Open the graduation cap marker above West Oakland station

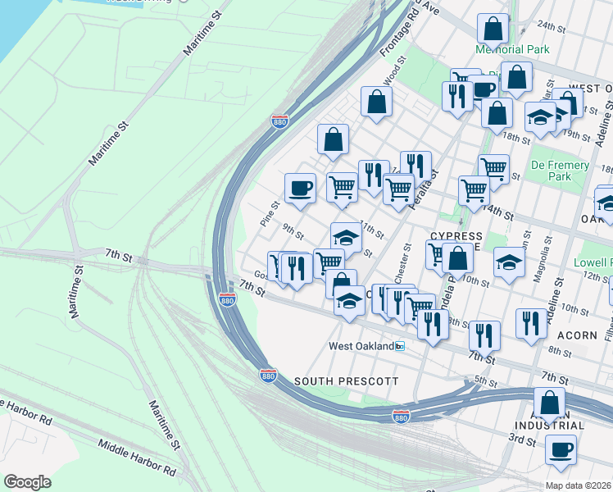click(349, 303)
